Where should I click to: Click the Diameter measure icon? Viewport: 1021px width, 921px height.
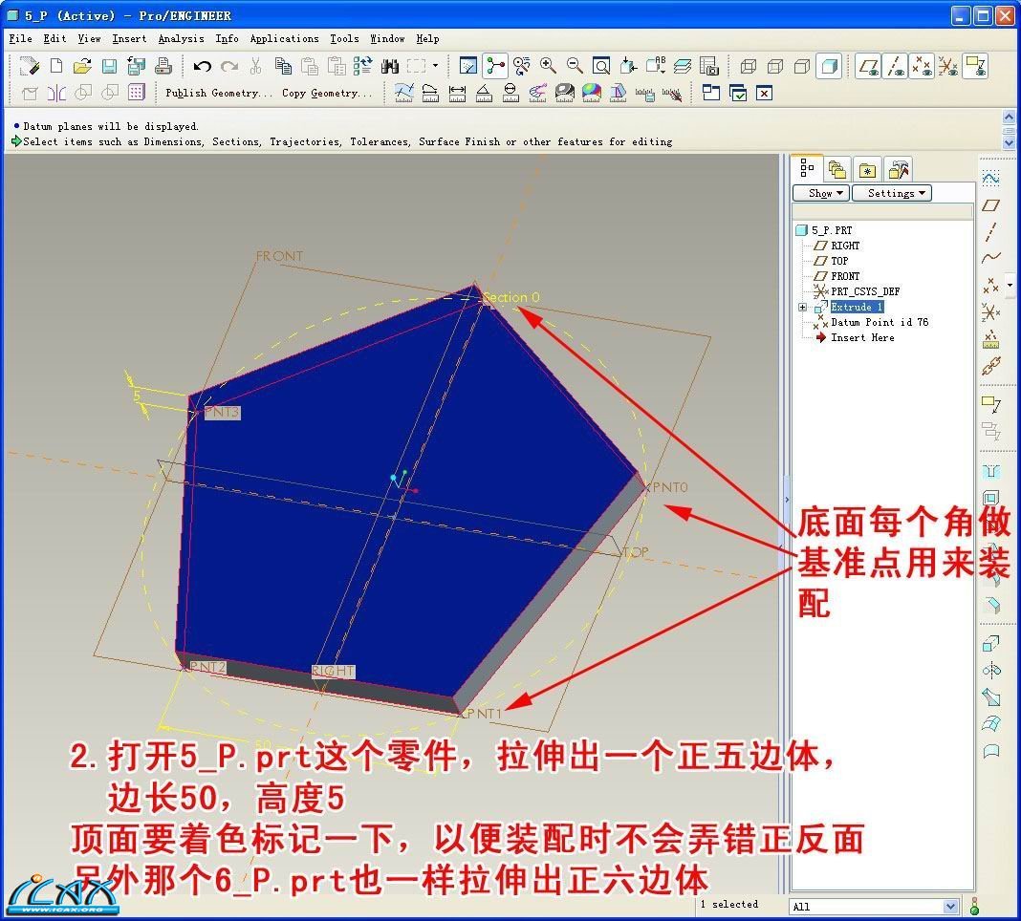(x=510, y=93)
